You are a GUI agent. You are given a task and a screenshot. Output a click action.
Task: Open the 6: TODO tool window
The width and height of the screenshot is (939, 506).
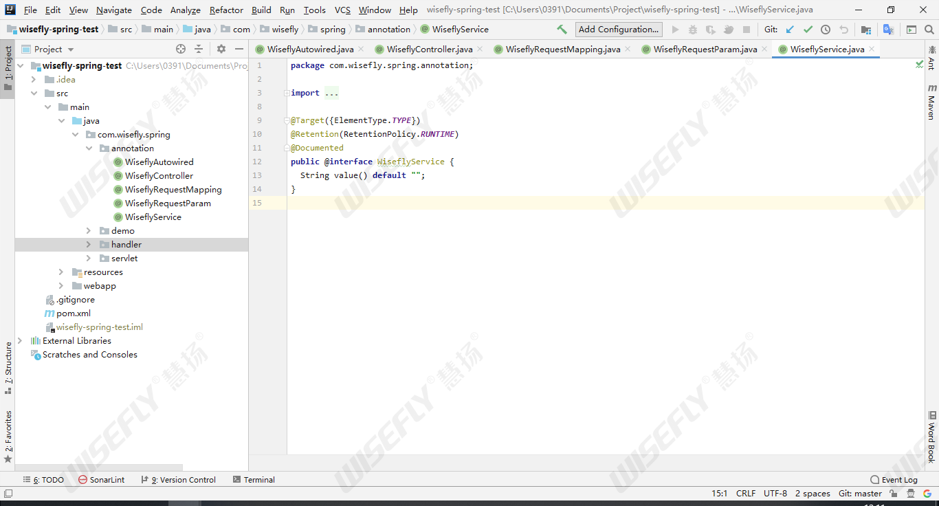[x=43, y=480]
